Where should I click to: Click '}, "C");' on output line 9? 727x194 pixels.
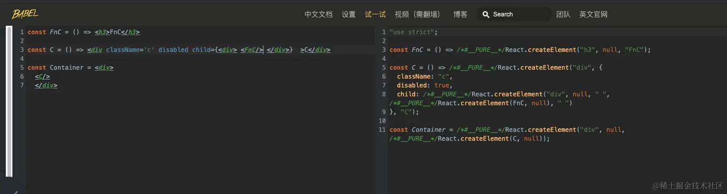[404, 112]
